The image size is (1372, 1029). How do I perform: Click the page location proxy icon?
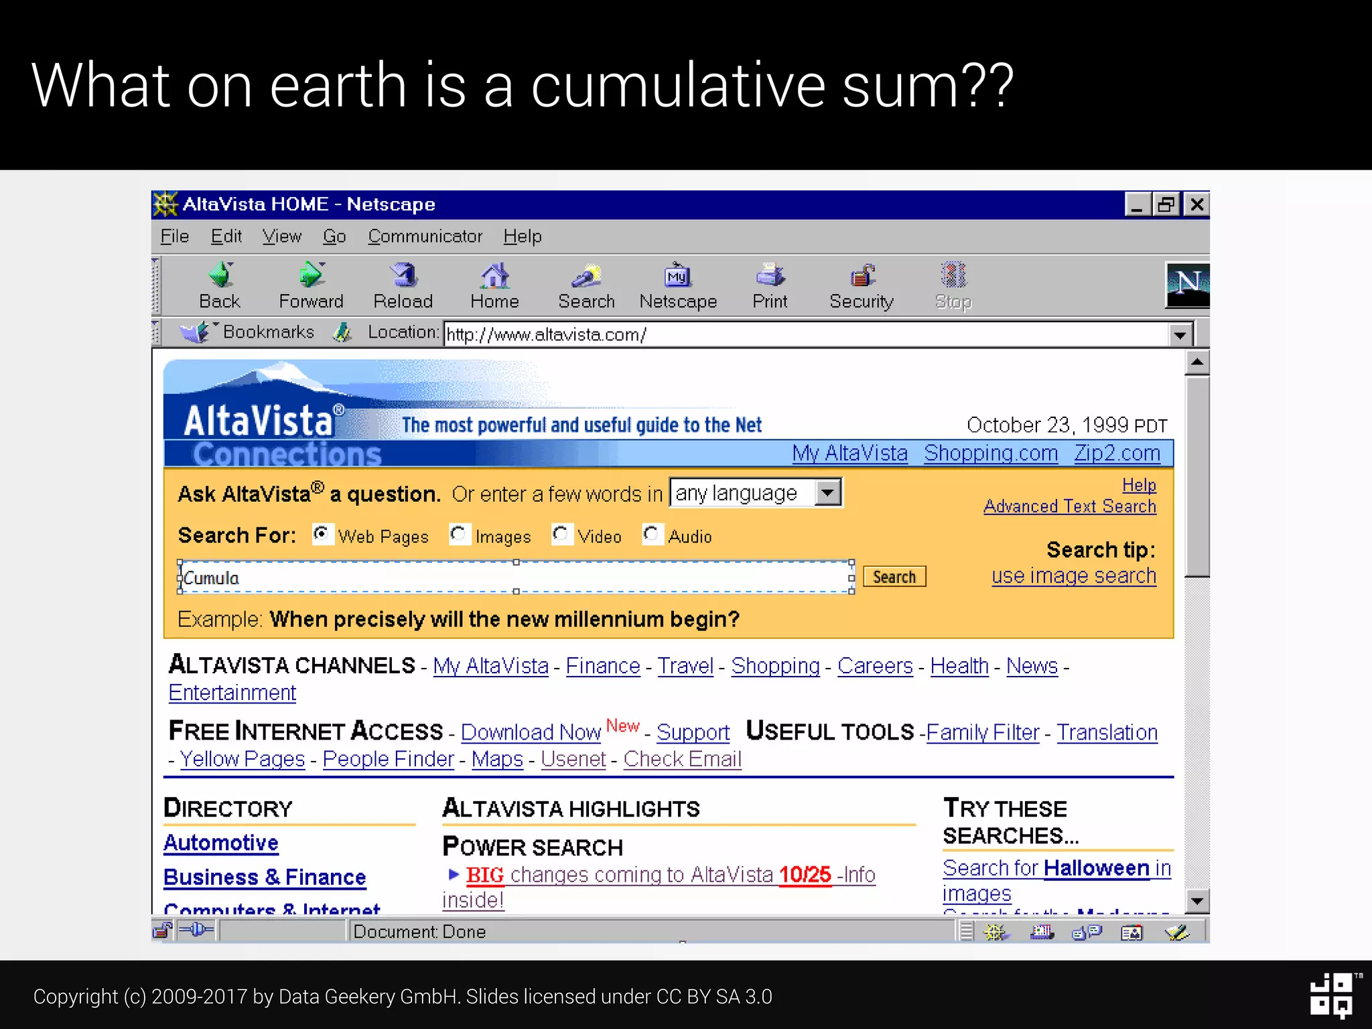pos(342,332)
